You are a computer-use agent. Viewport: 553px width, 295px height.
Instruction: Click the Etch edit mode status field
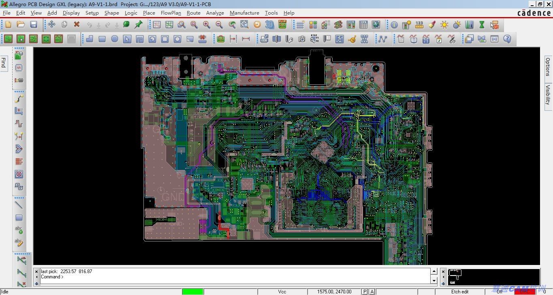[460, 291]
